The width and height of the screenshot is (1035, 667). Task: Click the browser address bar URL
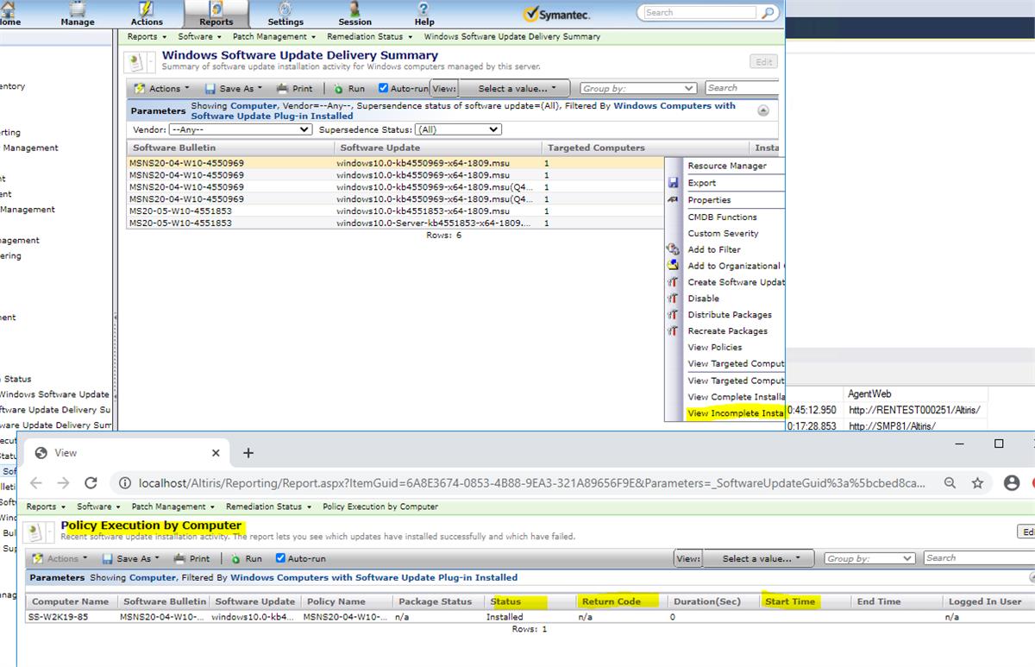pyautogui.click(x=532, y=483)
